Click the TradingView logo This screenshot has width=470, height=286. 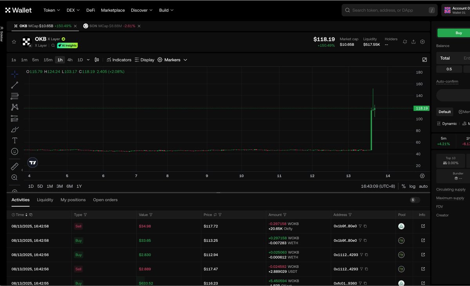(33, 163)
